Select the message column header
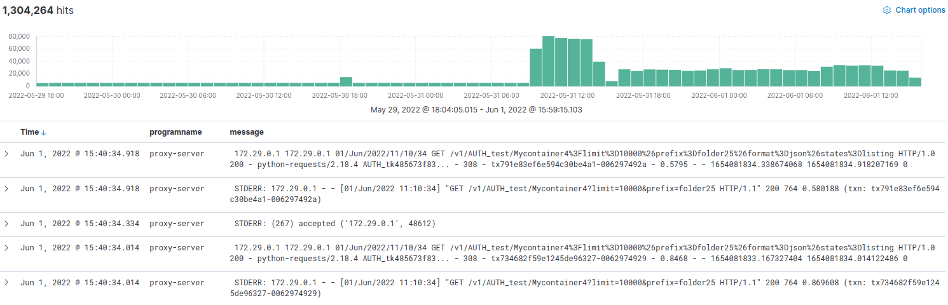The image size is (948, 305). point(247,132)
